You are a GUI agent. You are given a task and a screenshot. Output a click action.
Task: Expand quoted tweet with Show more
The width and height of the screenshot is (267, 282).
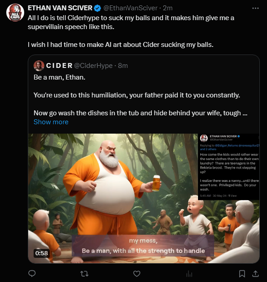[x=51, y=122]
